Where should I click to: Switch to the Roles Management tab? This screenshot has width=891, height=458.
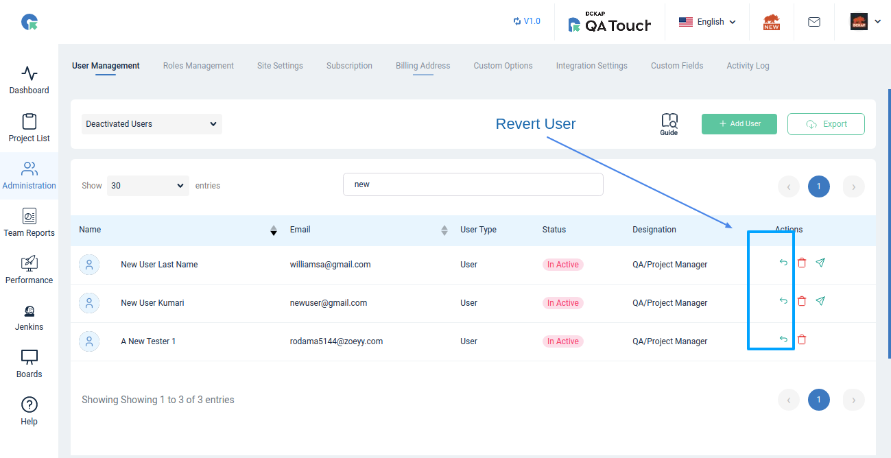pyautogui.click(x=198, y=66)
